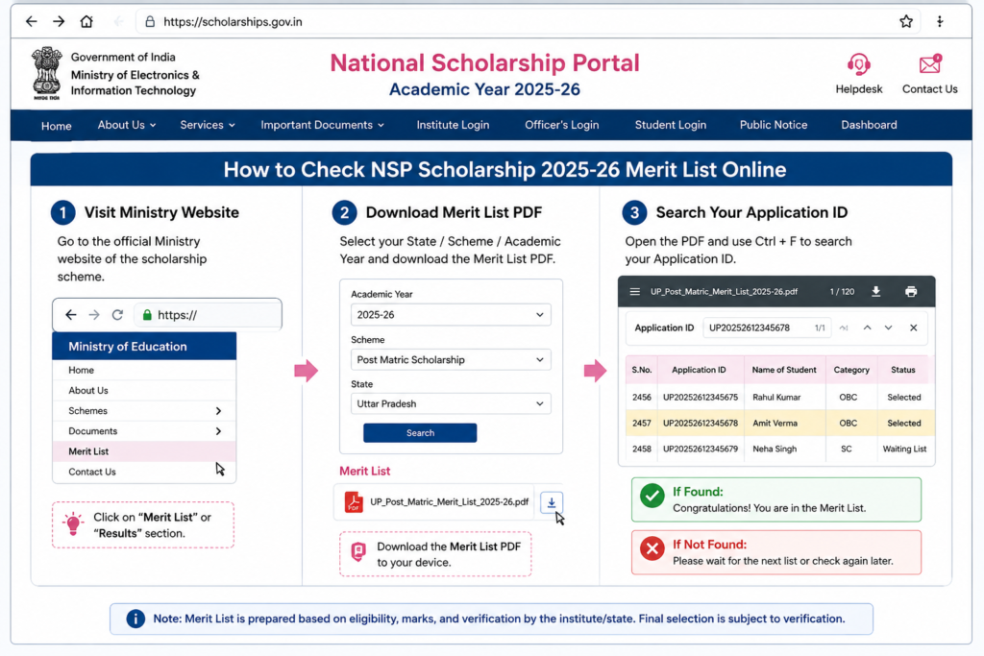Open the Scheme dropdown showing Post Matric Scholarship

click(451, 360)
